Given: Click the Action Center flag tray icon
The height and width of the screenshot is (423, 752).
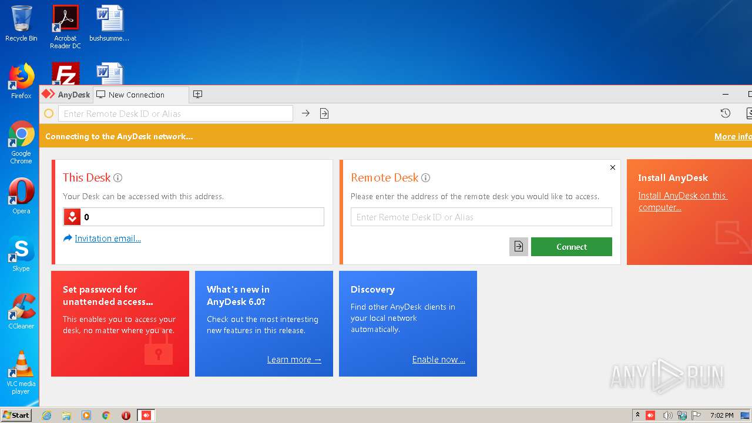Looking at the screenshot, I should pos(696,415).
